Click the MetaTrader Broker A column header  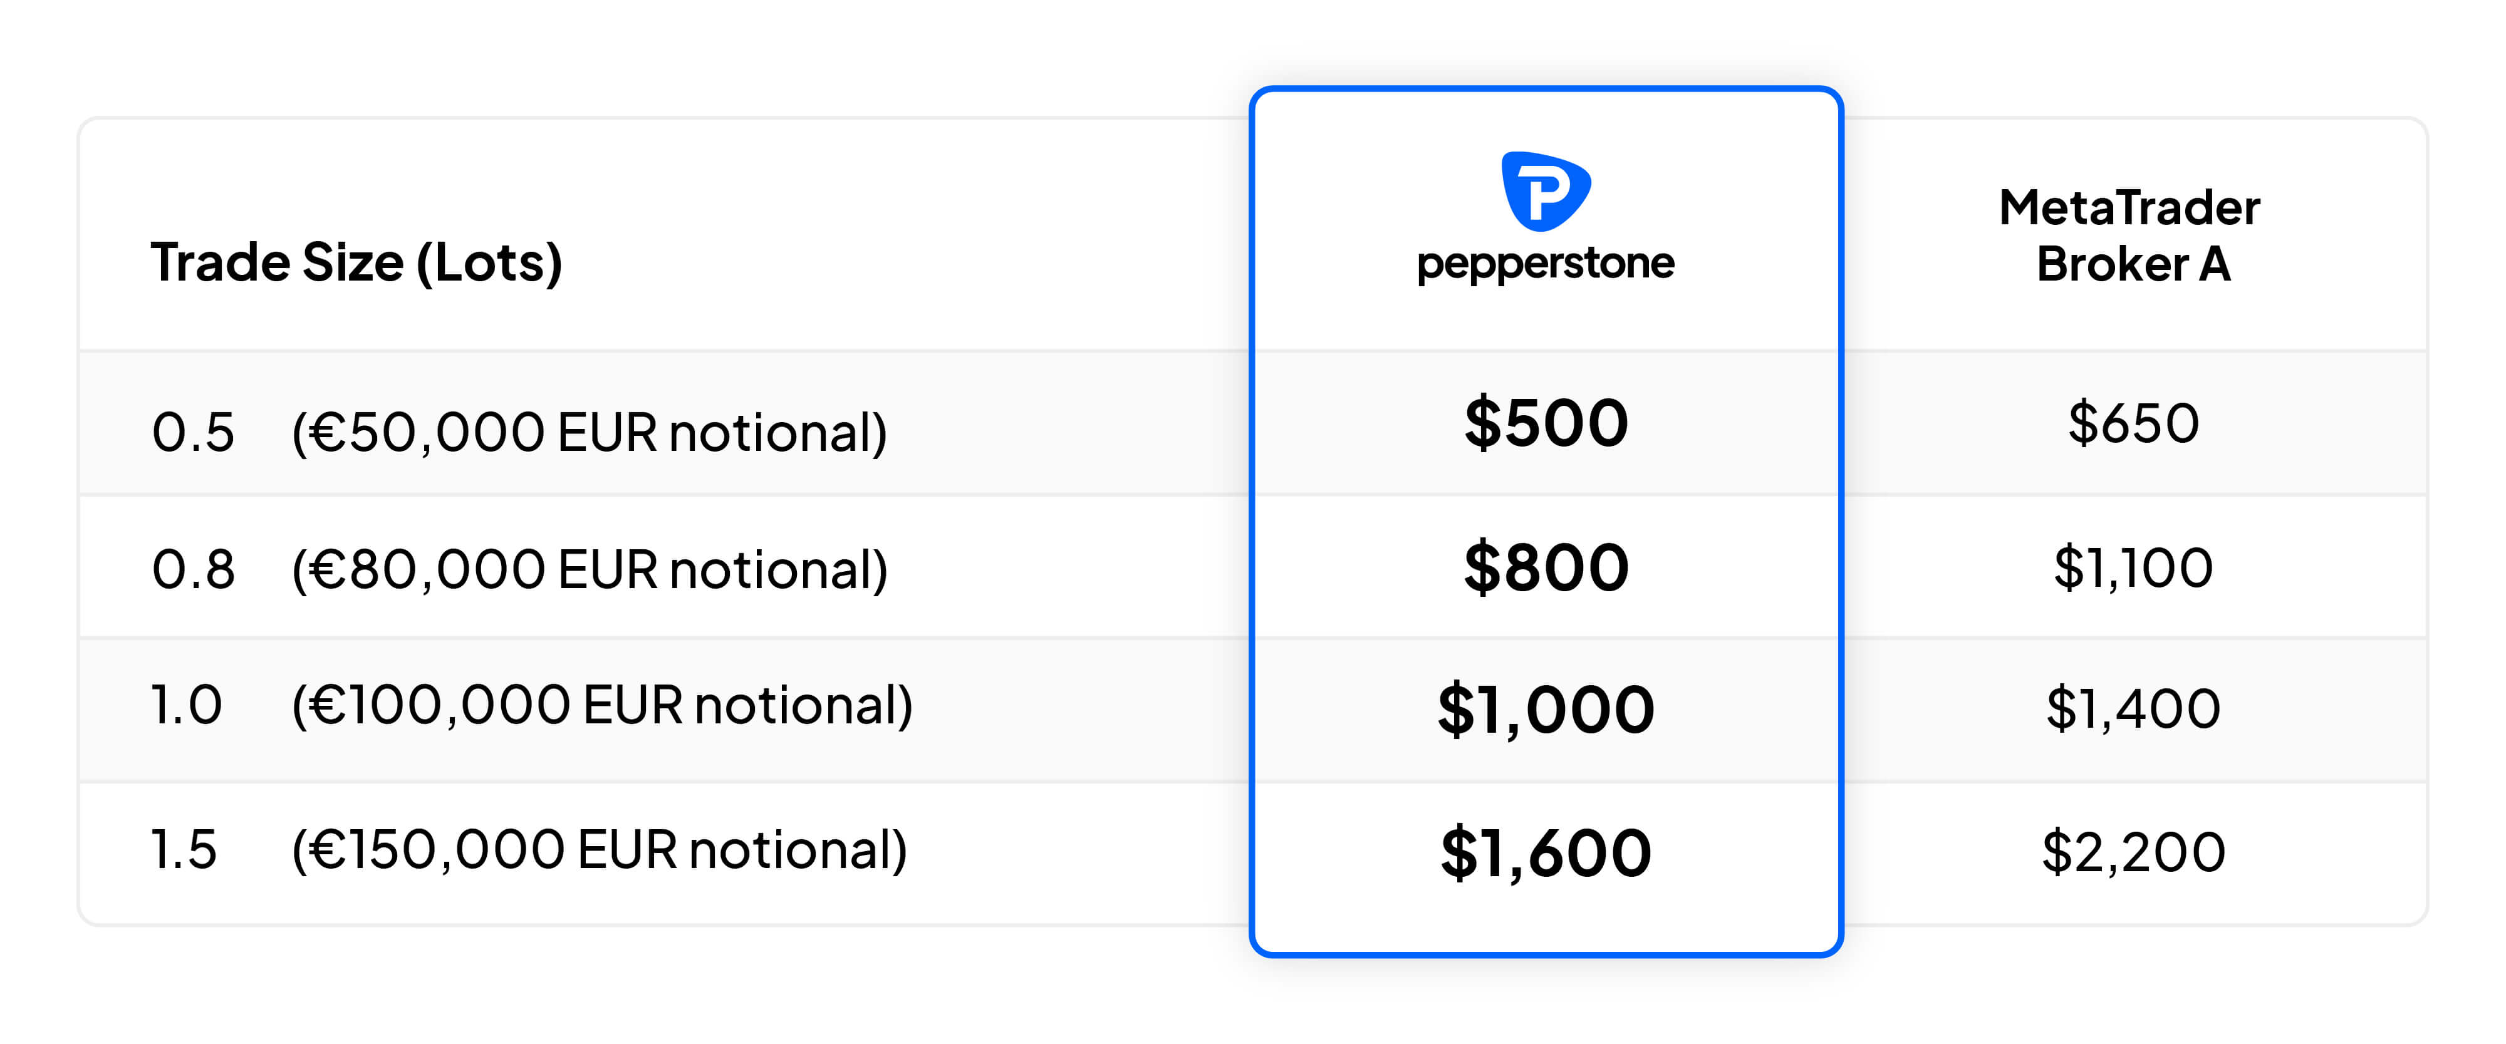coord(2129,235)
